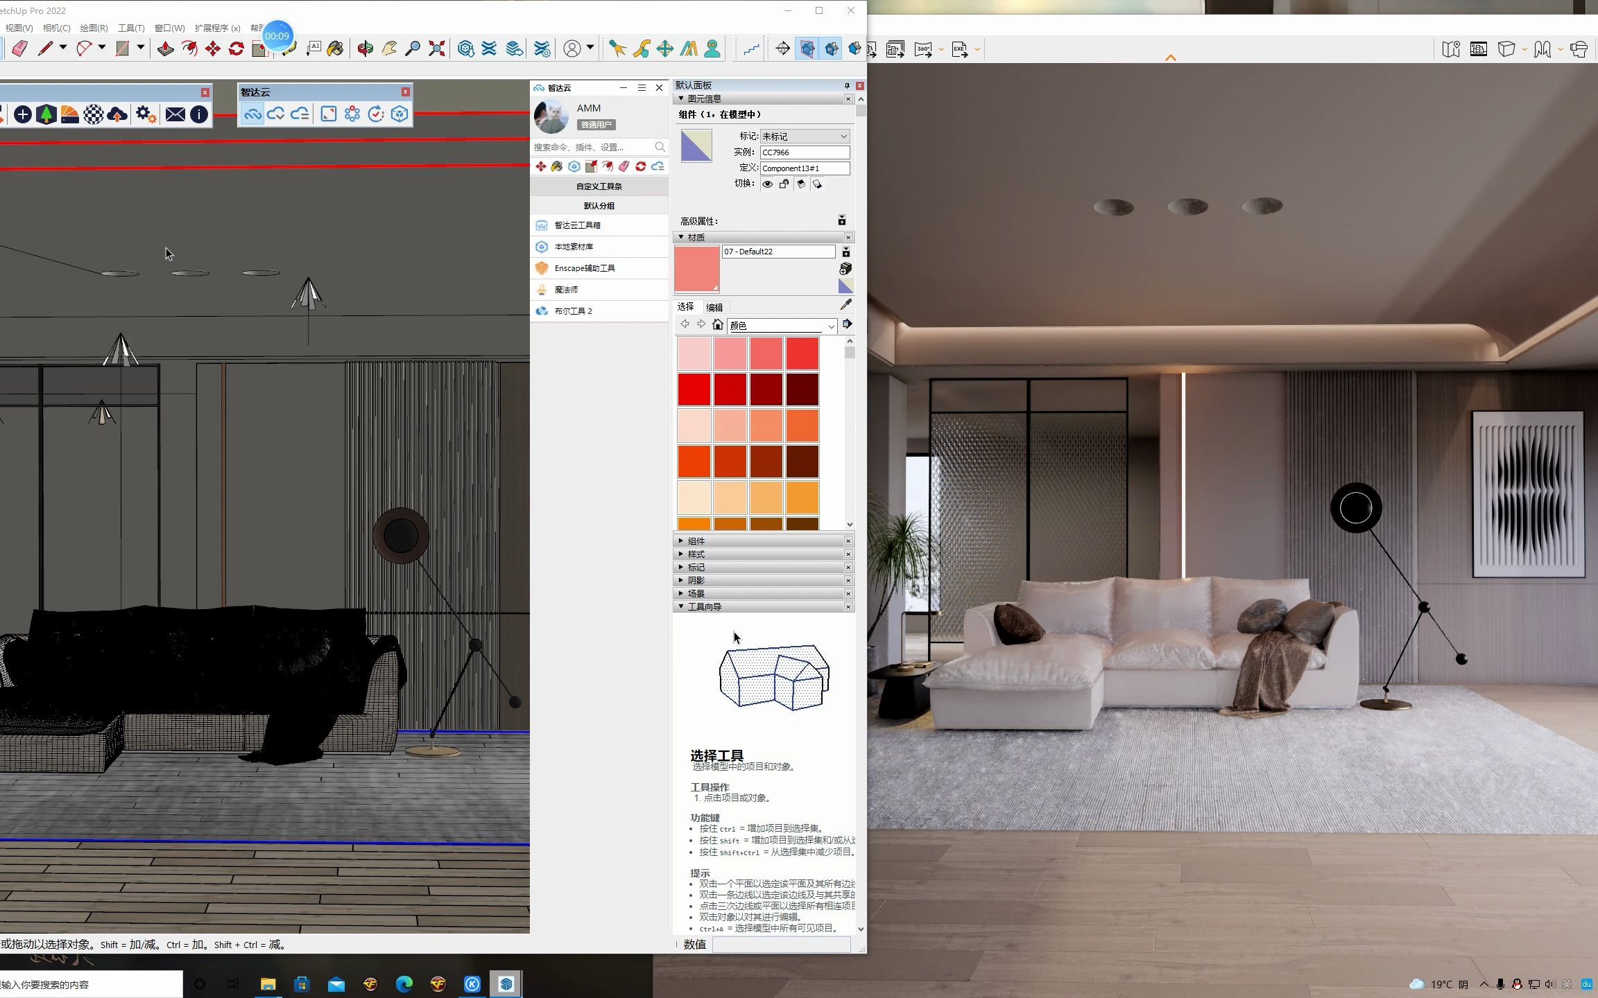Viewport: 1598px width, 998px height.
Task: Click the info circle icon in floating toolbar
Action: (x=199, y=114)
